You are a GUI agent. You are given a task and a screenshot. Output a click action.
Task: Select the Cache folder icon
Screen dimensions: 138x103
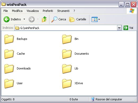coord(9,54)
